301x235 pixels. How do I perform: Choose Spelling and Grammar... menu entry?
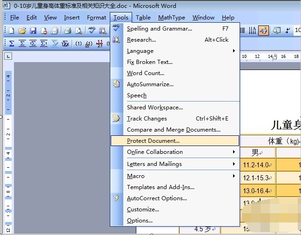click(175, 29)
